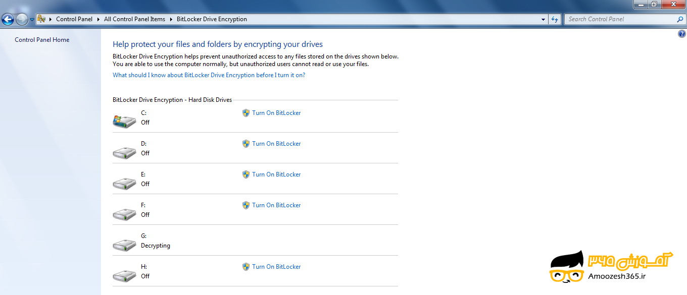Image resolution: width=687 pixels, height=295 pixels.
Task: Click the Back navigation arrow button
Action: (x=8, y=20)
